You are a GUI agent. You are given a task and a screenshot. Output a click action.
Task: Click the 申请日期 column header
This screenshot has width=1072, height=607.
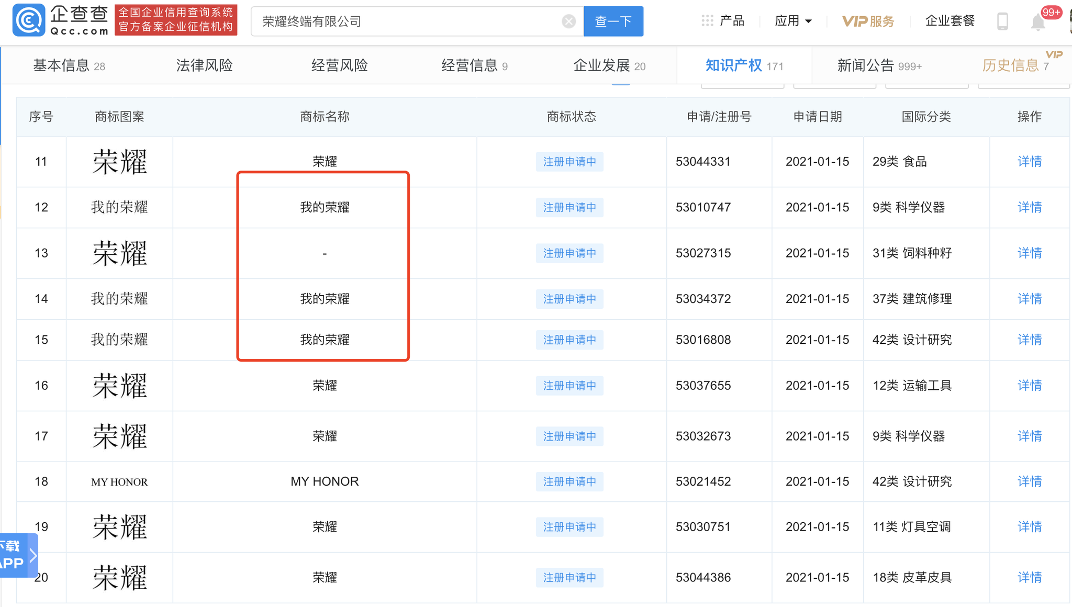pyautogui.click(x=818, y=117)
